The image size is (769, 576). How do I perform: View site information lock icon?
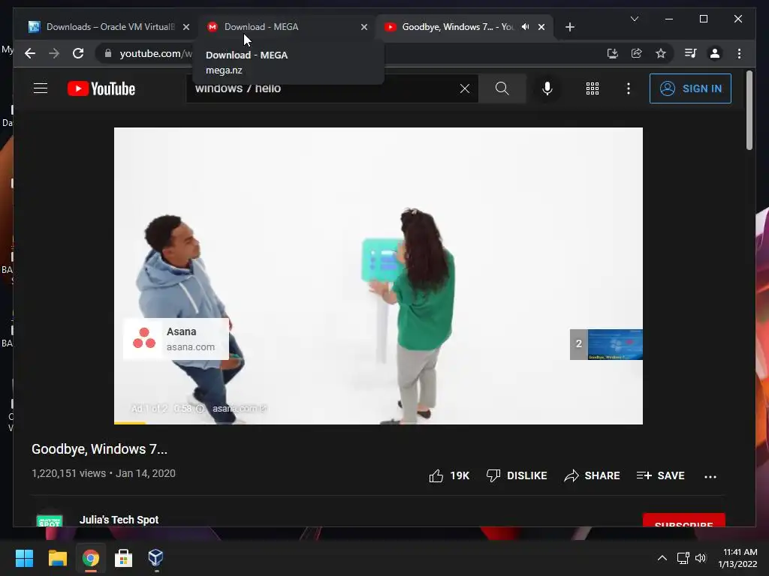pos(108,53)
